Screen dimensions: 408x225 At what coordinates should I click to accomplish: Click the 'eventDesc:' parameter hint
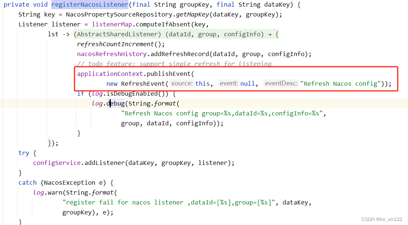coord(281,84)
